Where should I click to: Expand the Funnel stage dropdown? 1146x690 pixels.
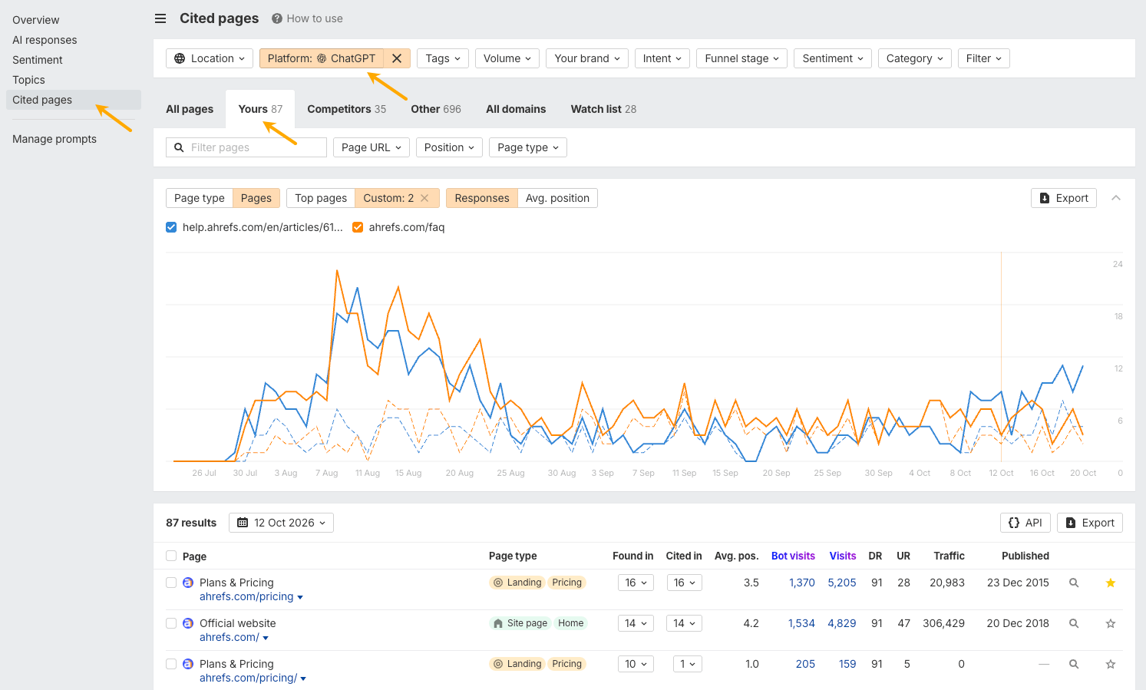pyautogui.click(x=741, y=58)
